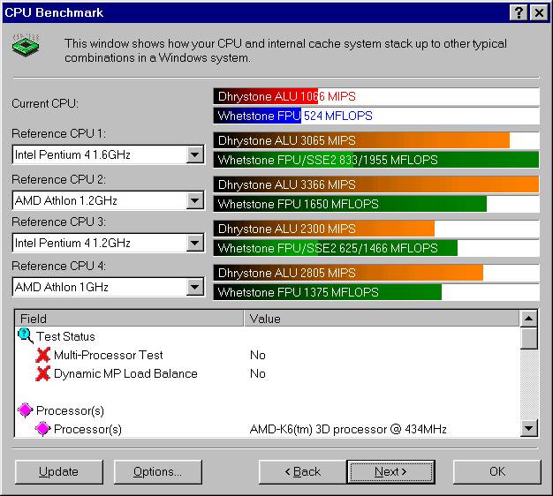The image size is (553, 496).
Task: Select the AMD Athlon 1.2GHz combo box
Action: (109, 201)
